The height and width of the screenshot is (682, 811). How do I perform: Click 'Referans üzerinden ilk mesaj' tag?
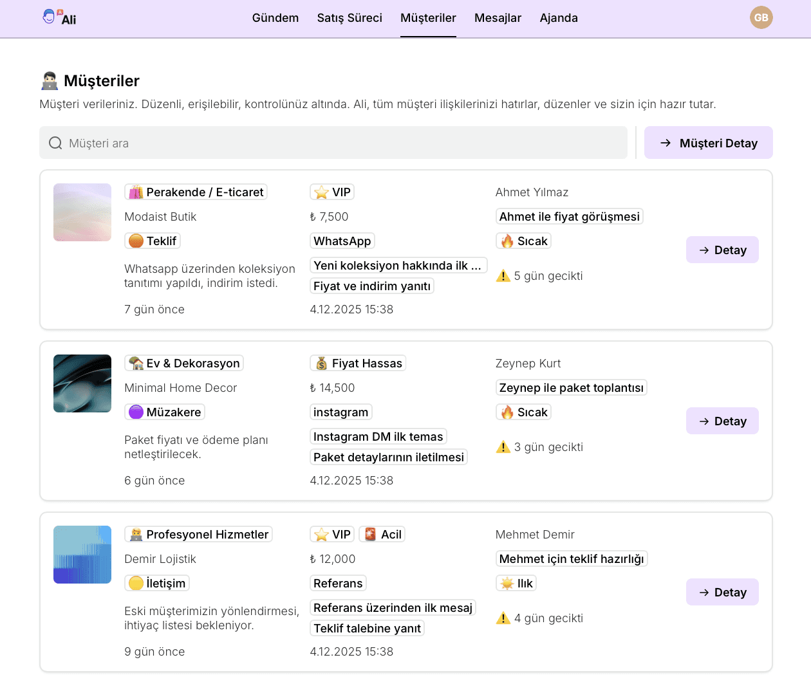(x=393, y=608)
